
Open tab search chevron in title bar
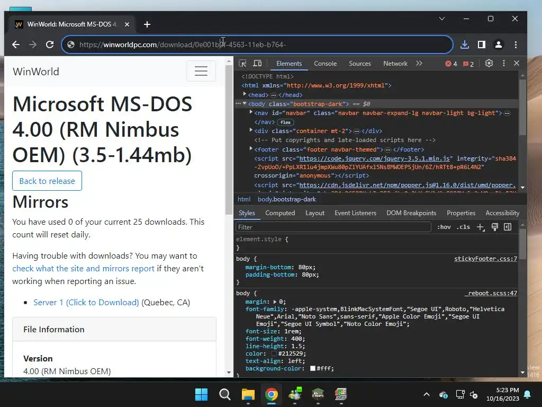[x=442, y=19]
